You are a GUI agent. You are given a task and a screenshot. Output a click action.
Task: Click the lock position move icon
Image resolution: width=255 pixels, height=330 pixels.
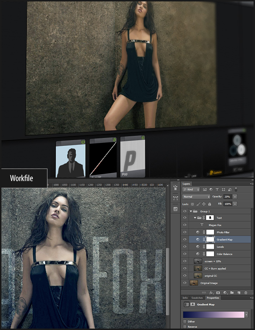(x=204, y=204)
